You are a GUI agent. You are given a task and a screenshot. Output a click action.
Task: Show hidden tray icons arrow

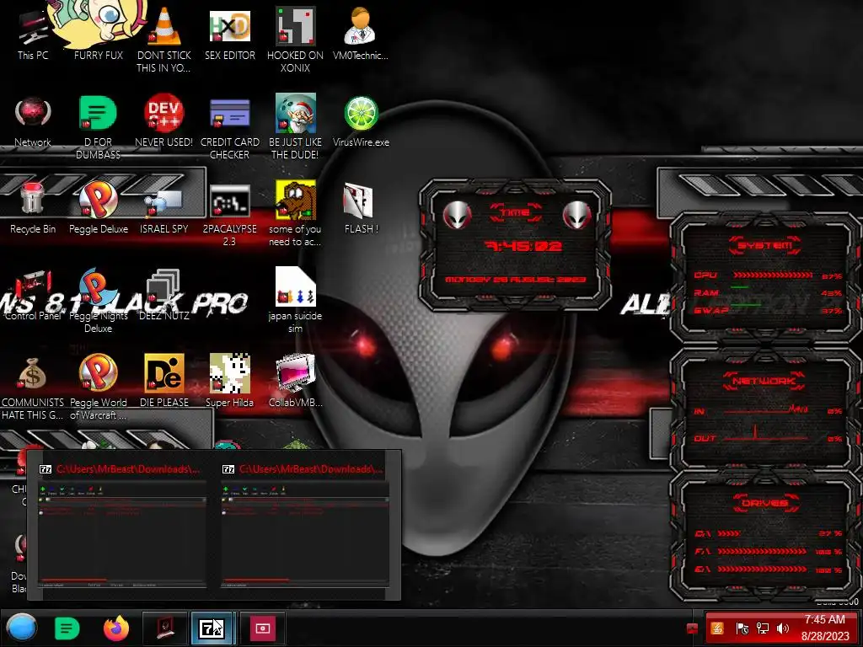[693, 628]
